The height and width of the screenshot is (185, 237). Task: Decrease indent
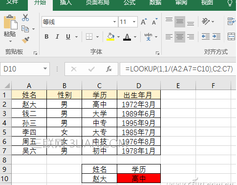(x=206, y=37)
